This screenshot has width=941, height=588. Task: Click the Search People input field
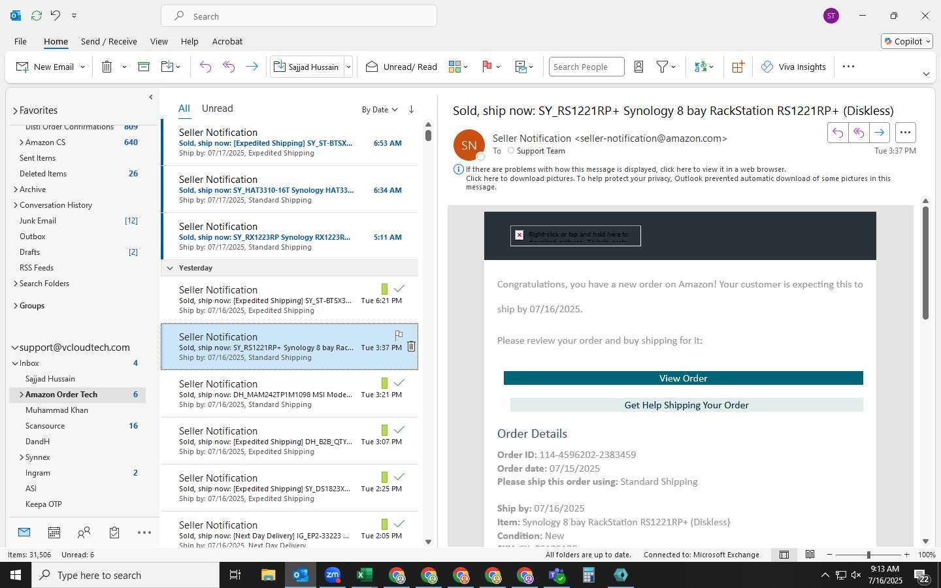pos(586,67)
